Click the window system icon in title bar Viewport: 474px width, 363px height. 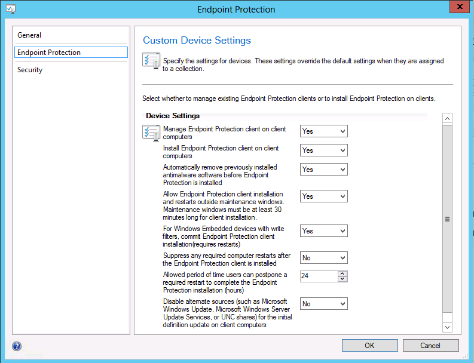click(11, 9)
